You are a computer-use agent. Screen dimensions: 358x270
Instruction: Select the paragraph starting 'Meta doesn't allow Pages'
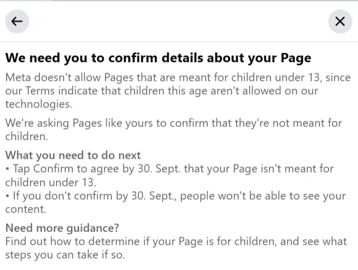coord(177,91)
